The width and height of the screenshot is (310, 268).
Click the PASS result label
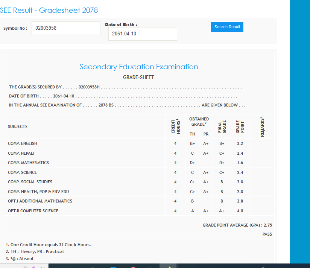[267, 234]
